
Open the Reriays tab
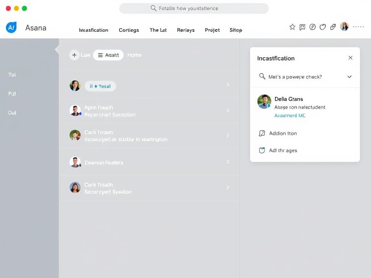point(186,30)
